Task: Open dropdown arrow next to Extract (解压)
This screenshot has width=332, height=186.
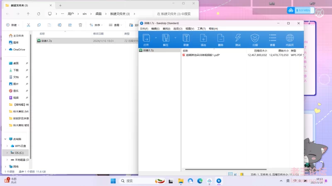Action: pos(176,38)
